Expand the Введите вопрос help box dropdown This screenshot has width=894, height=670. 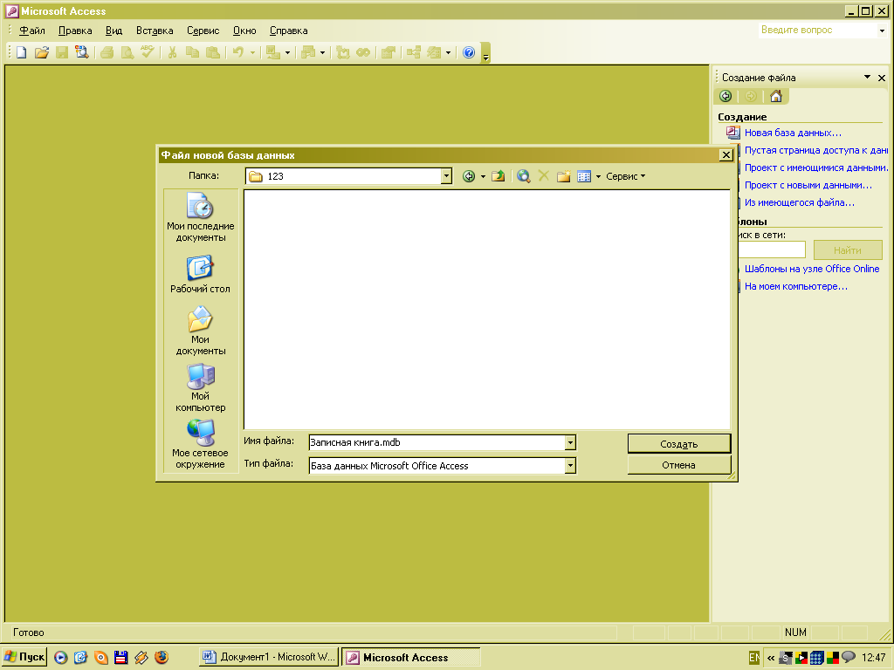click(x=882, y=31)
